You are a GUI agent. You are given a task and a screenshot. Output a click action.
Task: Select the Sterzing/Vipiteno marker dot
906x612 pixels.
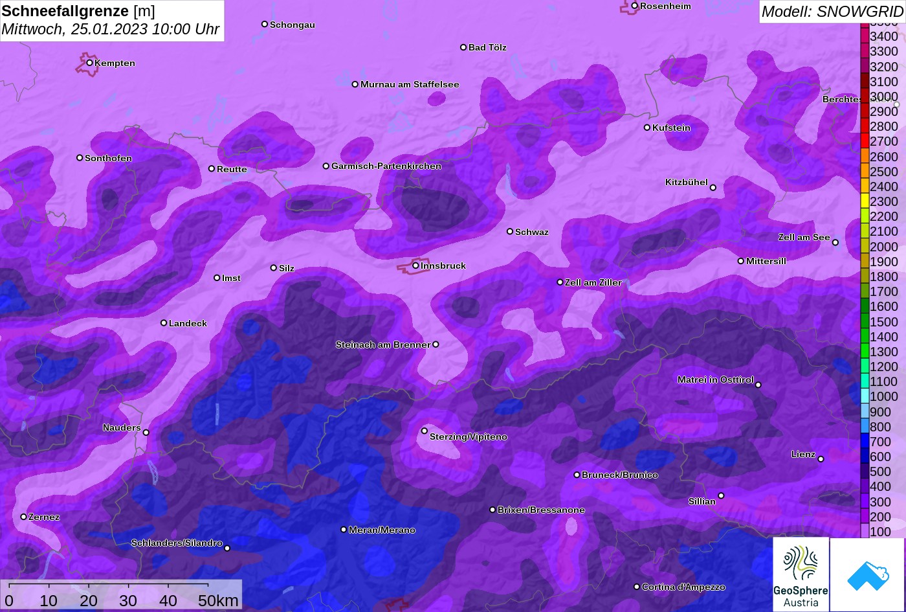click(x=425, y=431)
